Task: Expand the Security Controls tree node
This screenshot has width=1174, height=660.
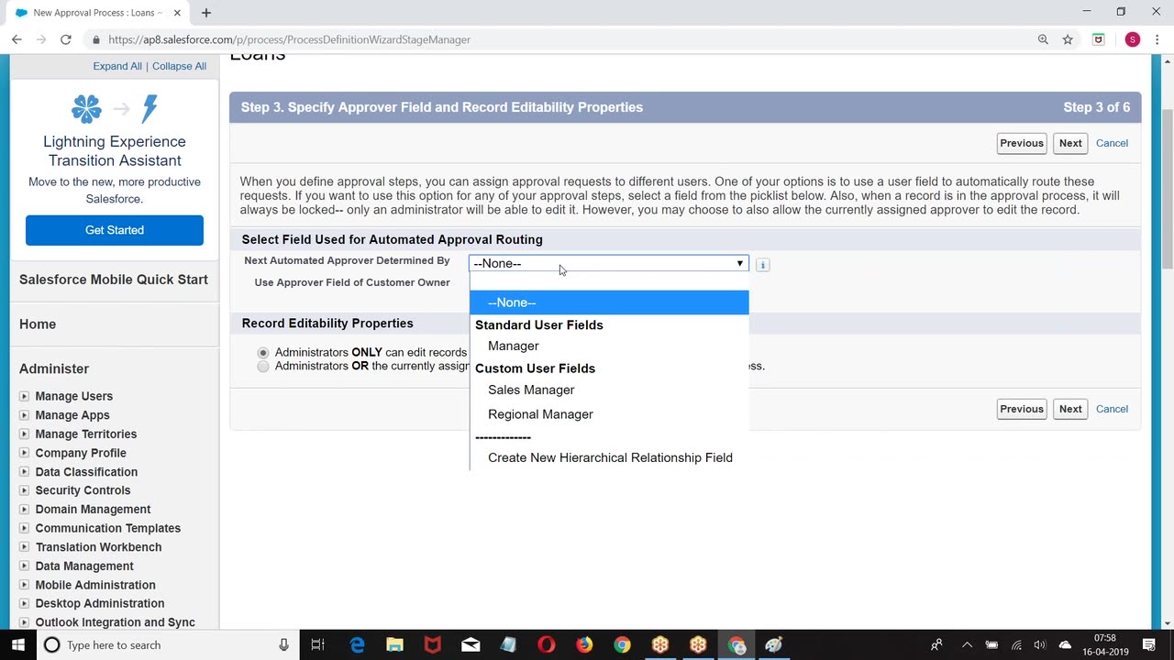Action: 24,490
